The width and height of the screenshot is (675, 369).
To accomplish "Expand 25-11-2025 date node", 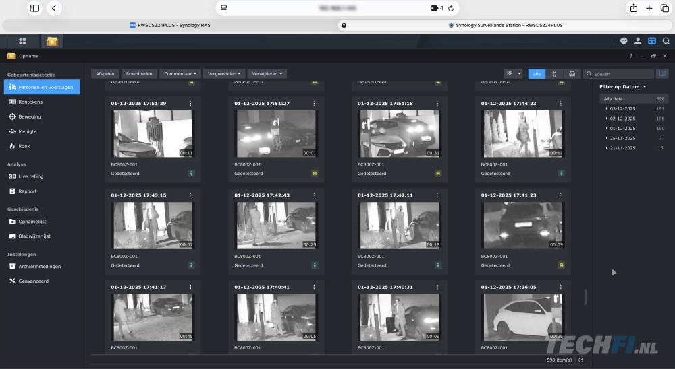I will coord(607,138).
